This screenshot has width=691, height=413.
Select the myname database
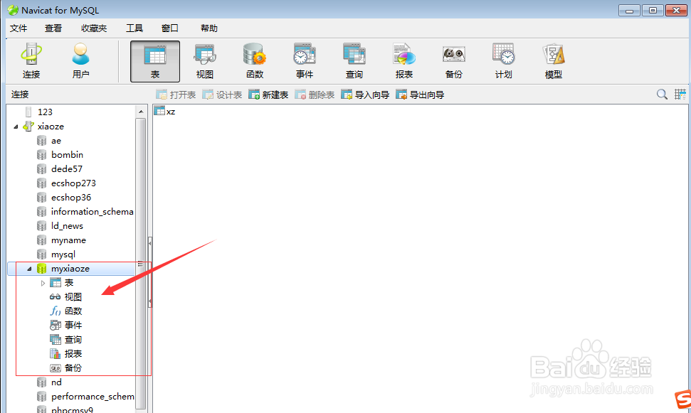[x=68, y=240]
